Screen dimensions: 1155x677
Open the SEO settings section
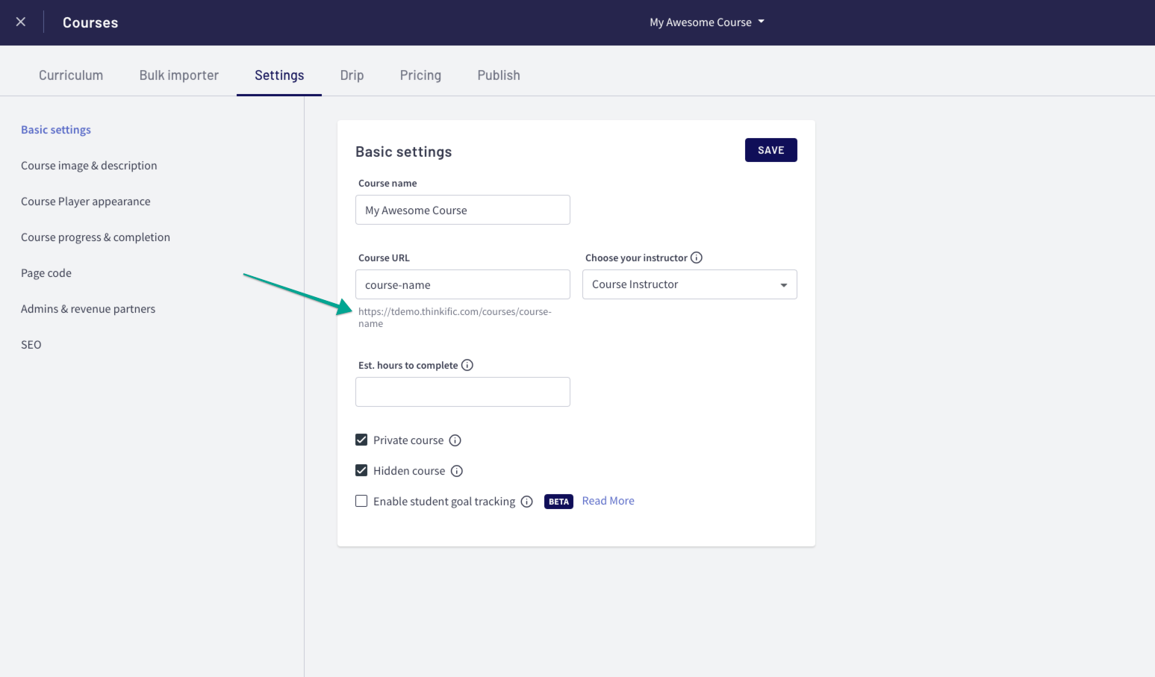[x=31, y=345]
